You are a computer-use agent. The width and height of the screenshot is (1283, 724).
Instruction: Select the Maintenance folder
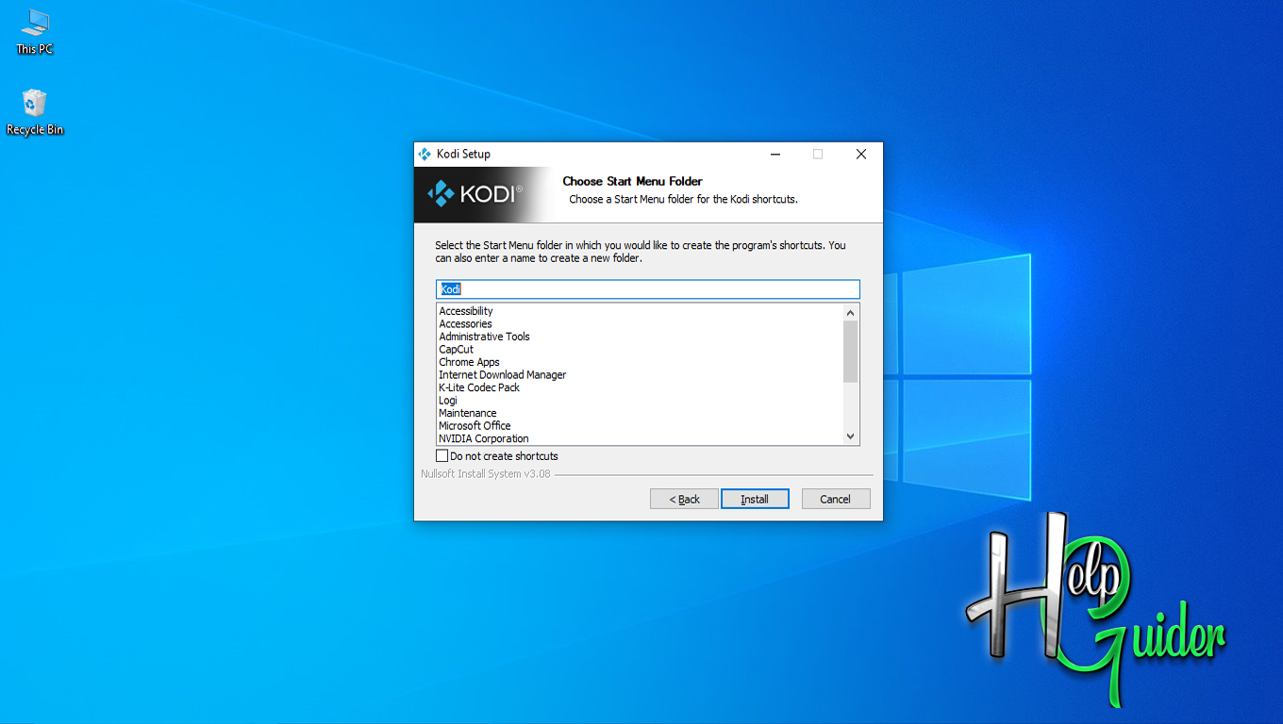467,413
